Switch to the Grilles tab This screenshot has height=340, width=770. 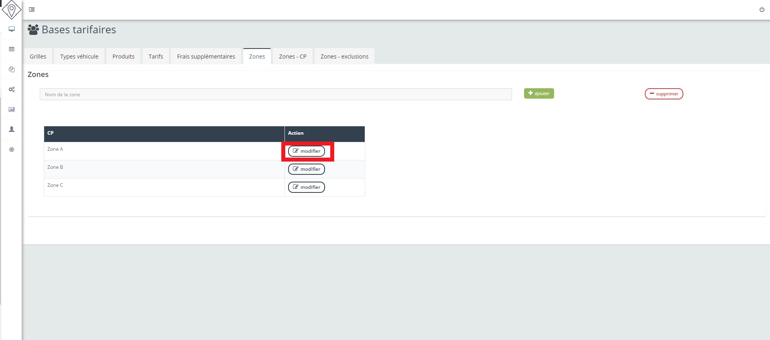click(x=38, y=56)
